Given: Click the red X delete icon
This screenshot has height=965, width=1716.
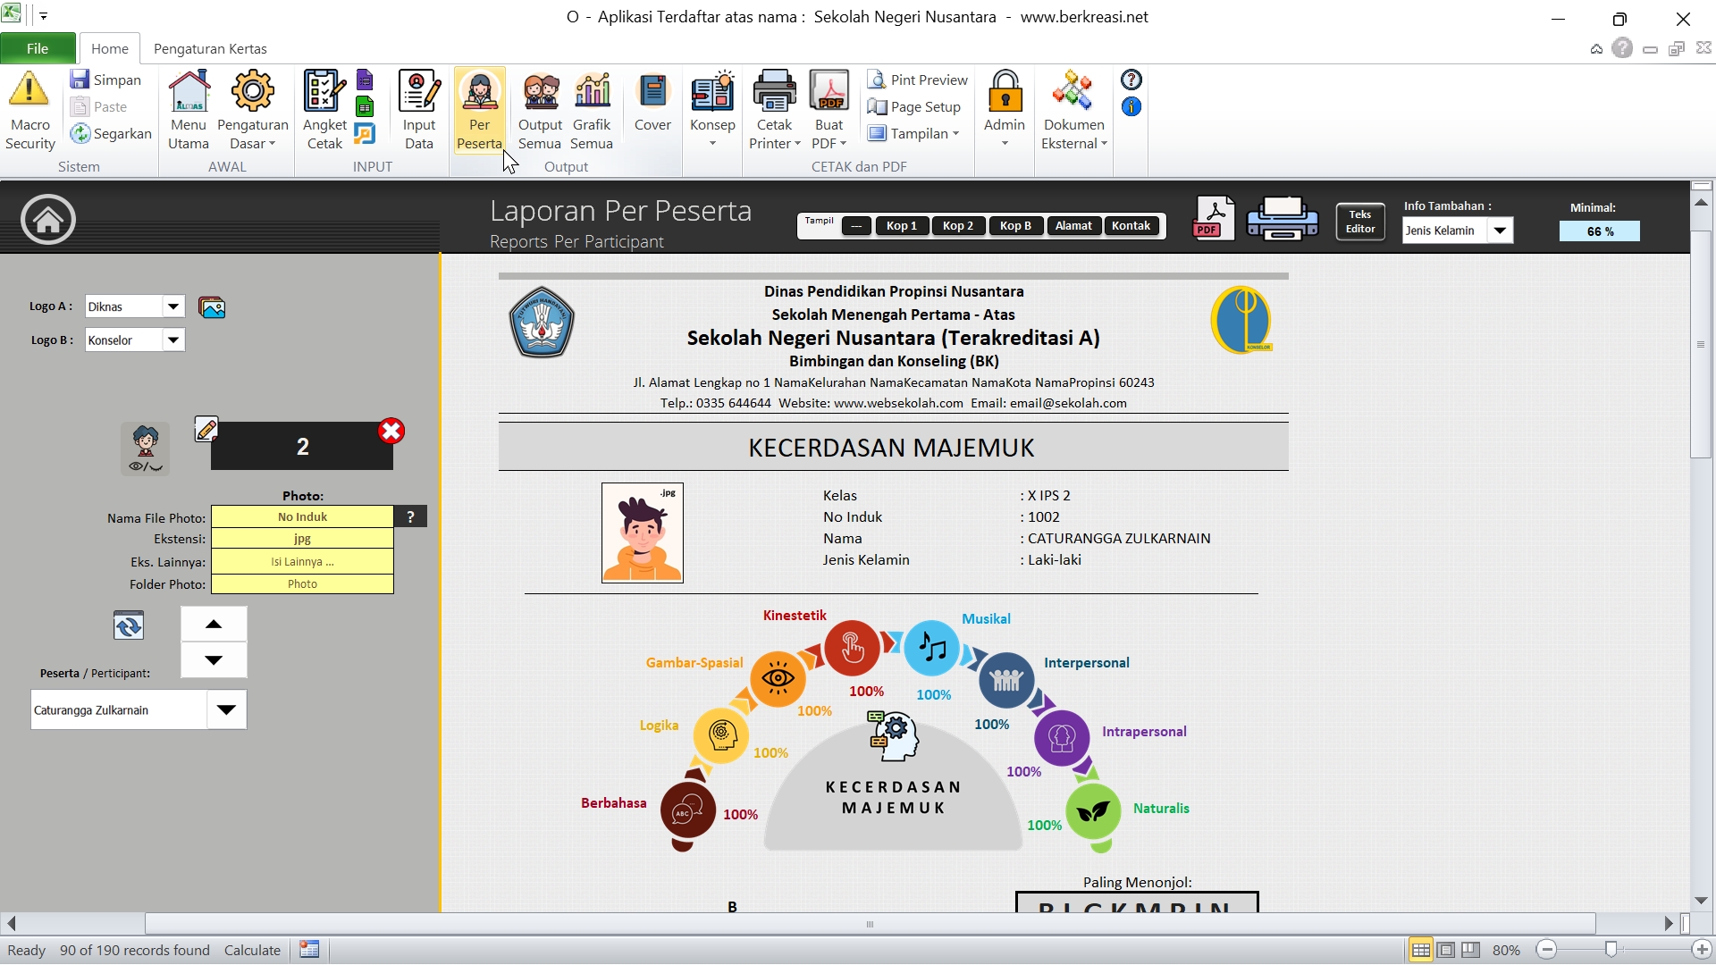Looking at the screenshot, I should tap(391, 432).
